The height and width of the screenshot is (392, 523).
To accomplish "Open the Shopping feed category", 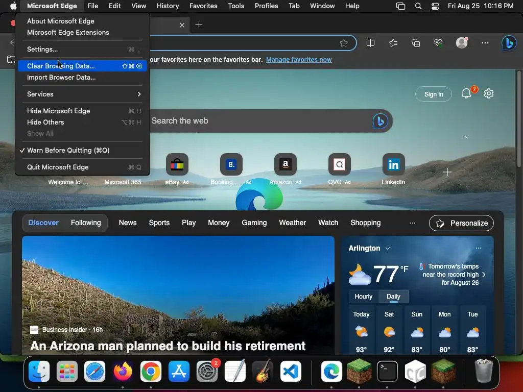I will [365, 223].
